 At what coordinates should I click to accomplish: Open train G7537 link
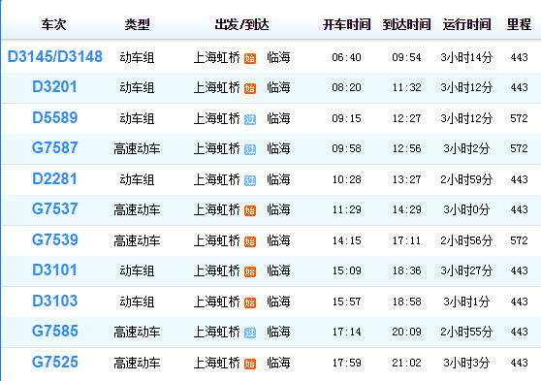tap(54, 209)
